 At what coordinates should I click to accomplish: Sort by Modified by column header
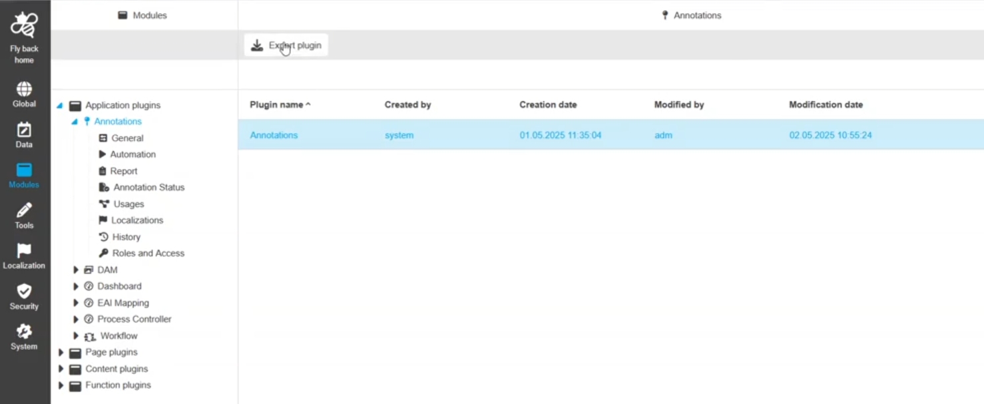click(x=679, y=104)
